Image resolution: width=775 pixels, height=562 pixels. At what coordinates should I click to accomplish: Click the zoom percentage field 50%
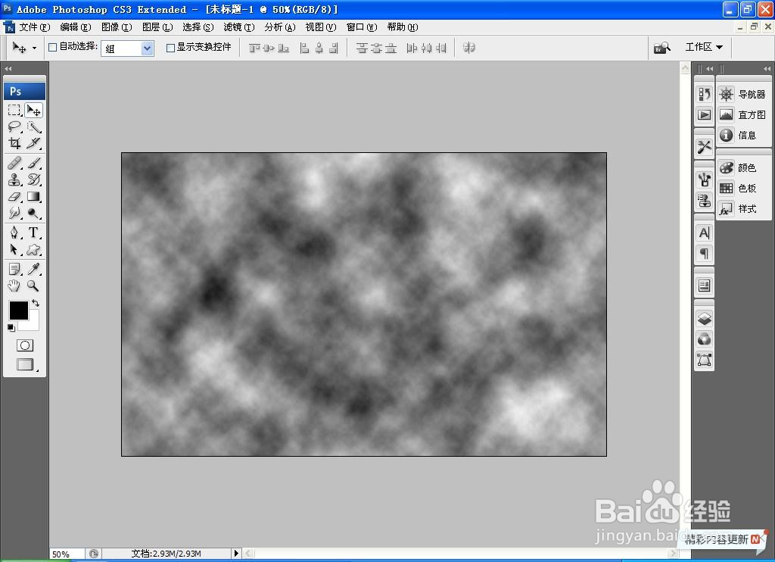(67, 554)
